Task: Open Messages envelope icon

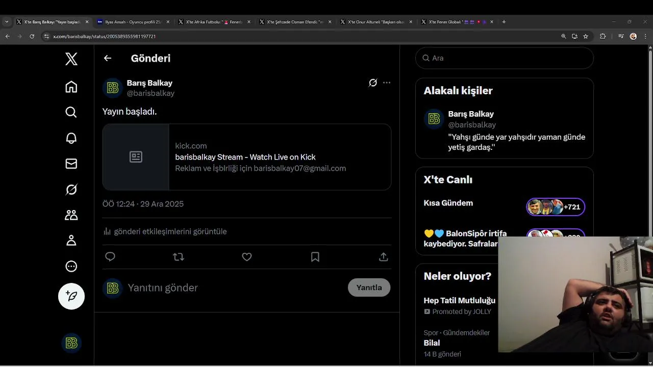Action: click(71, 164)
